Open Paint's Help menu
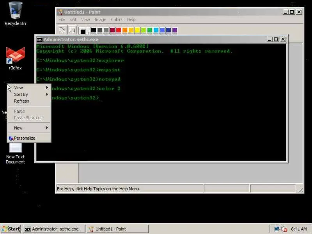 pos(131,19)
